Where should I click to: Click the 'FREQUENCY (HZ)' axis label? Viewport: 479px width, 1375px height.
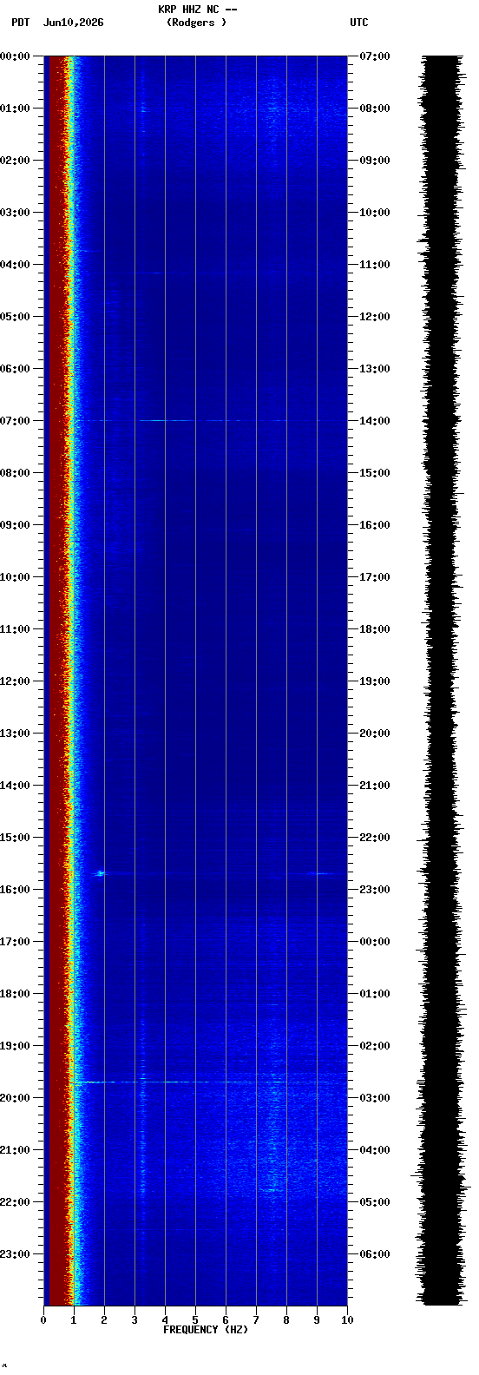click(x=206, y=1330)
